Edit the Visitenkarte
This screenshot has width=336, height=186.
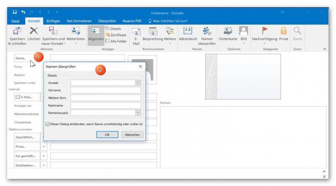click(228, 34)
